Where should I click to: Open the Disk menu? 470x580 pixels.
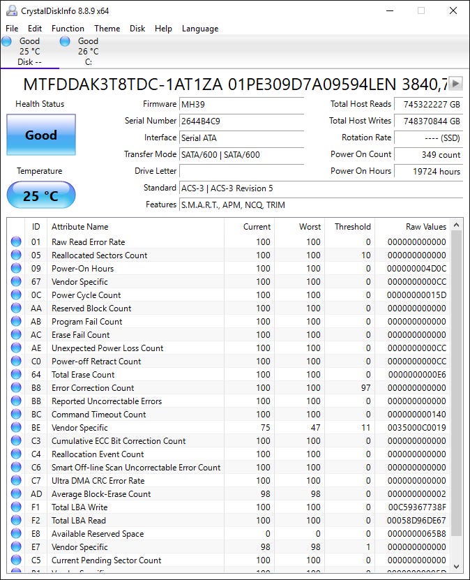point(137,29)
